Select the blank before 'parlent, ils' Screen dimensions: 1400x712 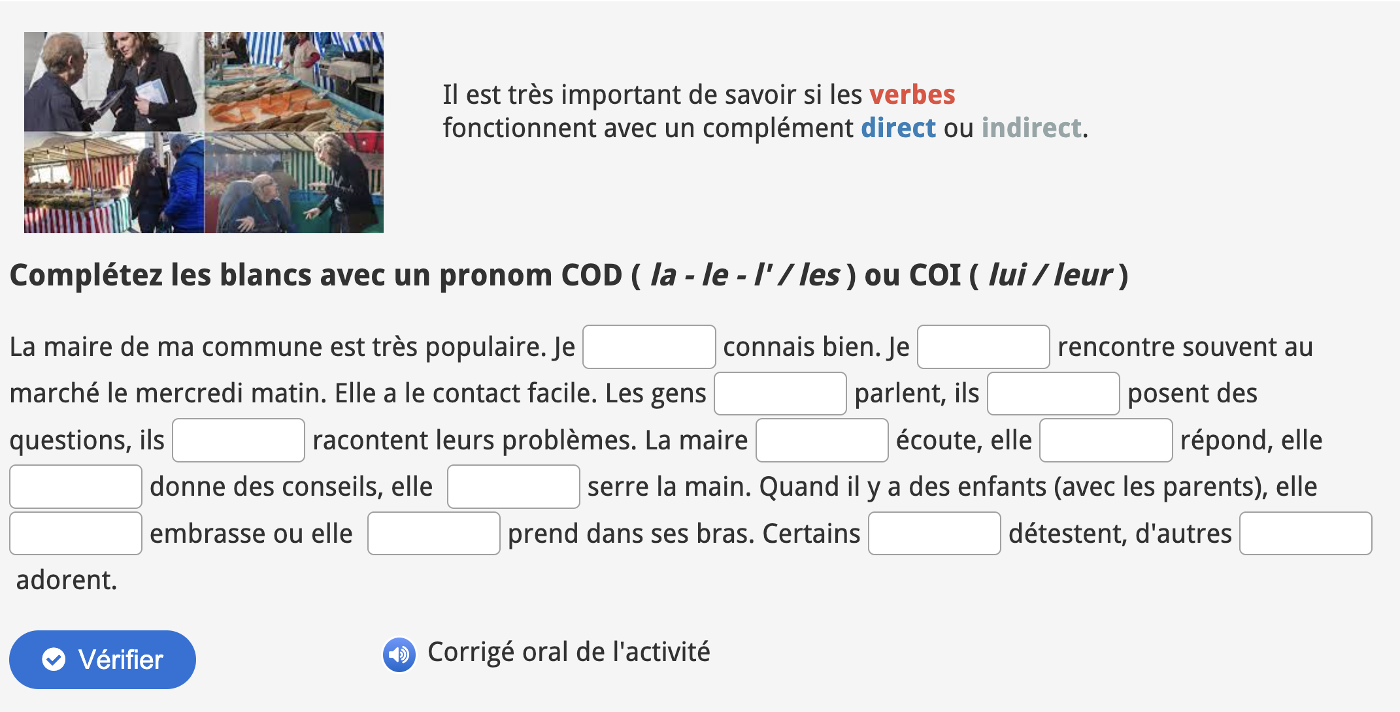point(780,394)
